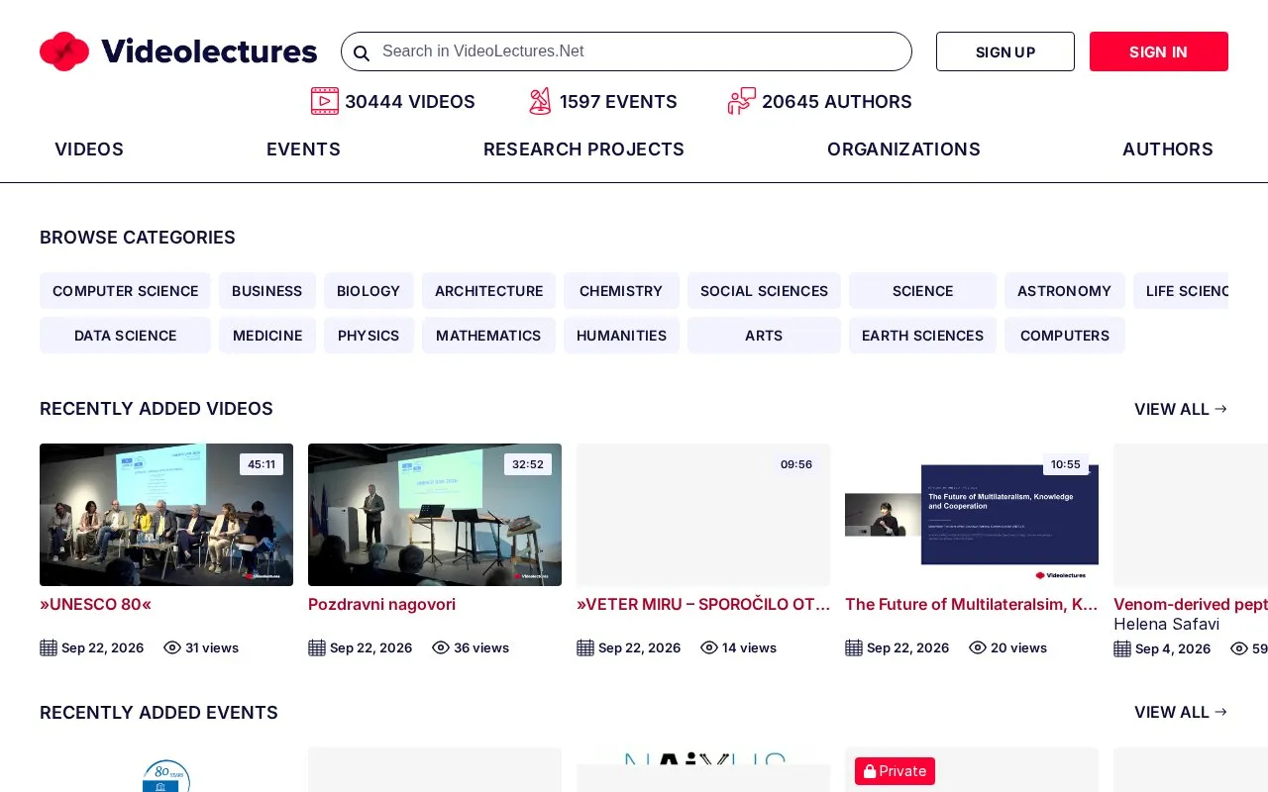Browse the BIOLOGY category
The height and width of the screenshot is (792, 1268).
click(x=369, y=291)
